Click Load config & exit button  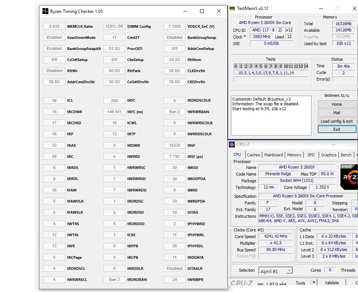point(337,121)
